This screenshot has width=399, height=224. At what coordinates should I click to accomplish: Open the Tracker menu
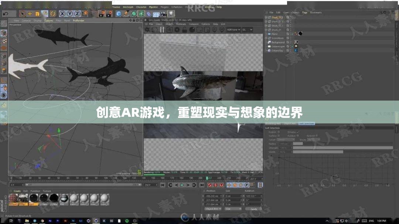(x=116, y=7)
